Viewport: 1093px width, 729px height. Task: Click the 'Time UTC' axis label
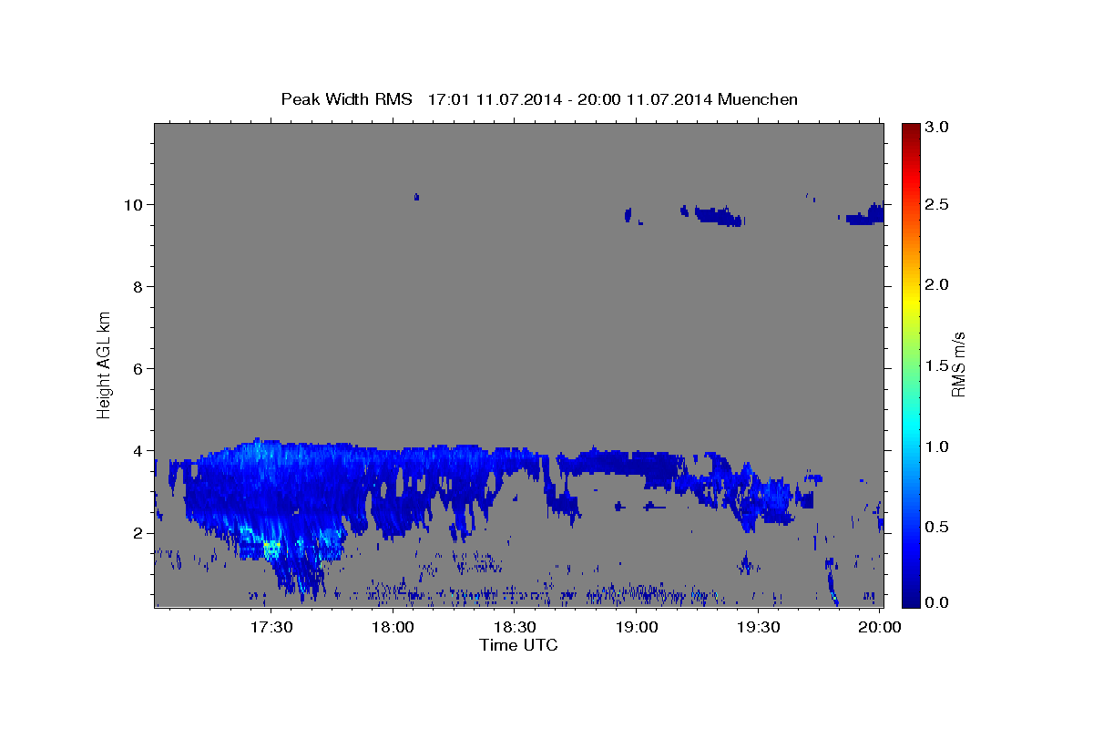click(x=518, y=645)
